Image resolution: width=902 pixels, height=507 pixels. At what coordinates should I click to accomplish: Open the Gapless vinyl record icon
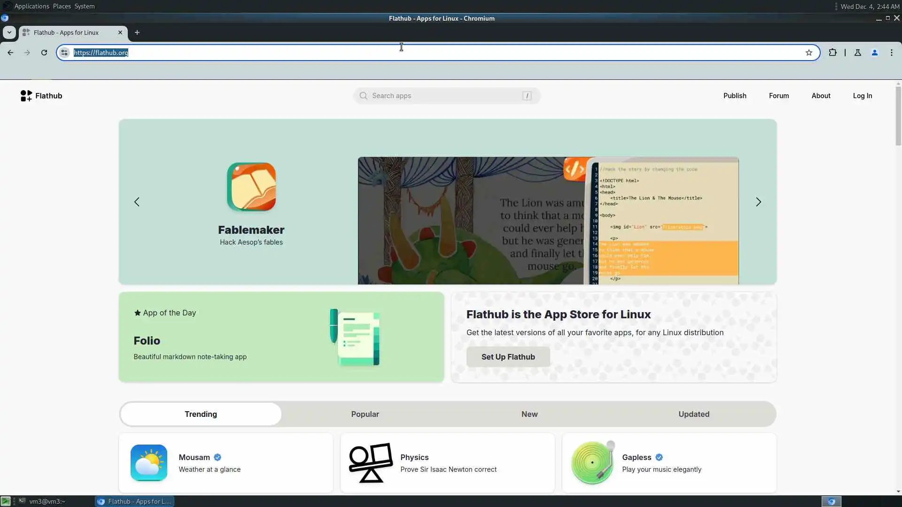[x=592, y=463]
